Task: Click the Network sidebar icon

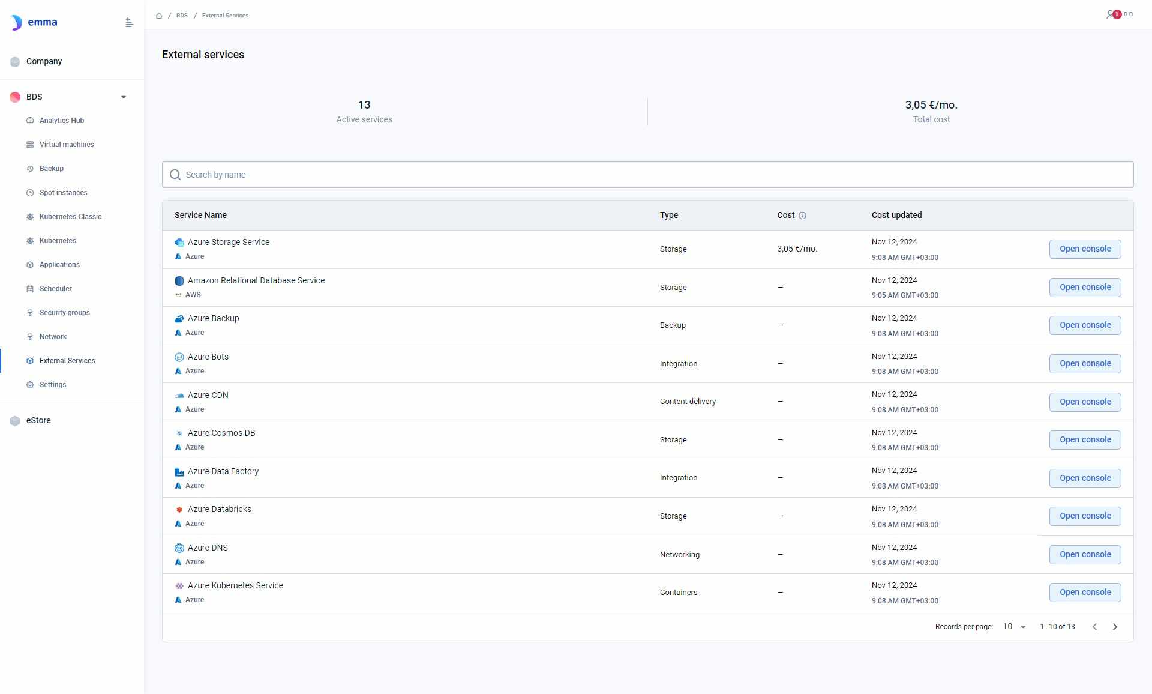Action: pos(30,337)
